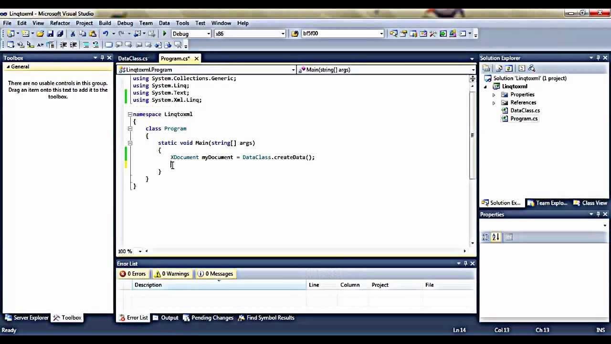Viewport: 611px width, 344px height.
Task: Select Solution 'Linqtoxml' (1 project) node
Action: [x=530, y=78]
